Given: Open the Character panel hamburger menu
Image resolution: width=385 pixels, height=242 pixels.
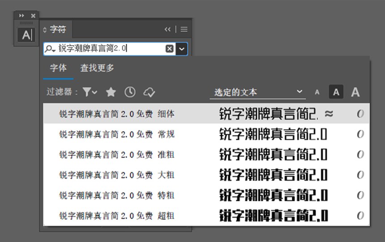Looking at the screenshot, I should [x=184, y=29].
